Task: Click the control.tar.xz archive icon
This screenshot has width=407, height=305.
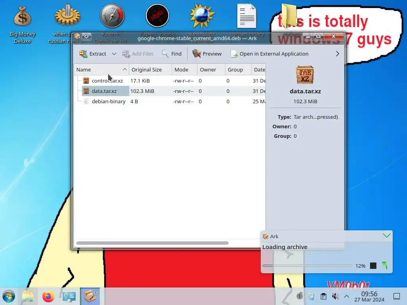Action: point(86,81)
